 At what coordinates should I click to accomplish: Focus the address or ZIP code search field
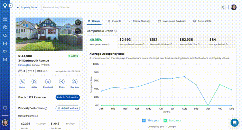tap(81, 7)
